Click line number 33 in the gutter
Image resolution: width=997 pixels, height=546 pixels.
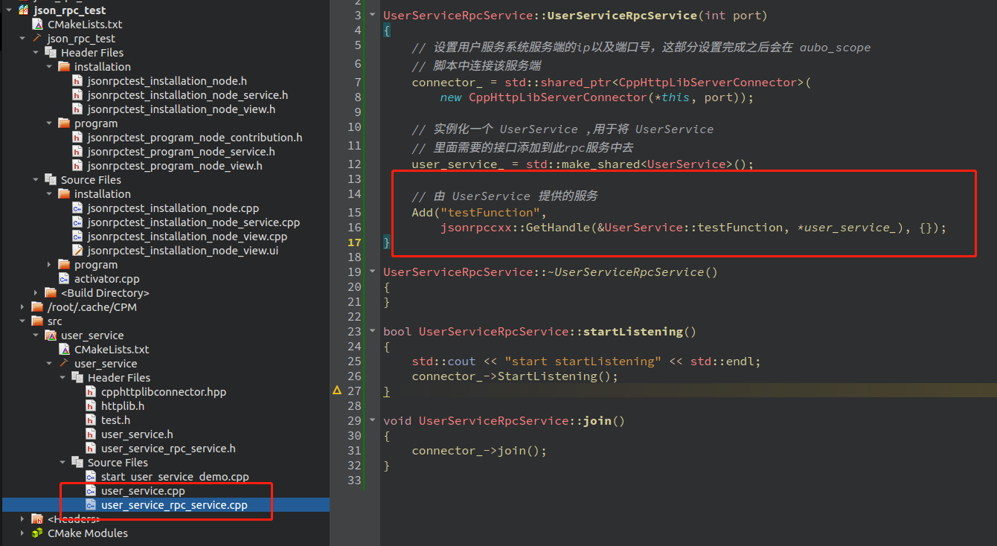353,481
